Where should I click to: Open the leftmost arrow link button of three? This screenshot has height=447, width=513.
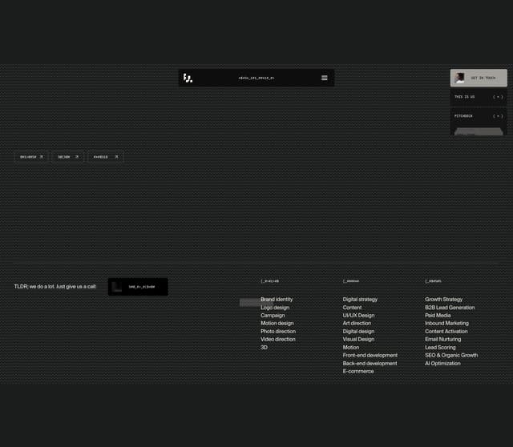point(31,157)
